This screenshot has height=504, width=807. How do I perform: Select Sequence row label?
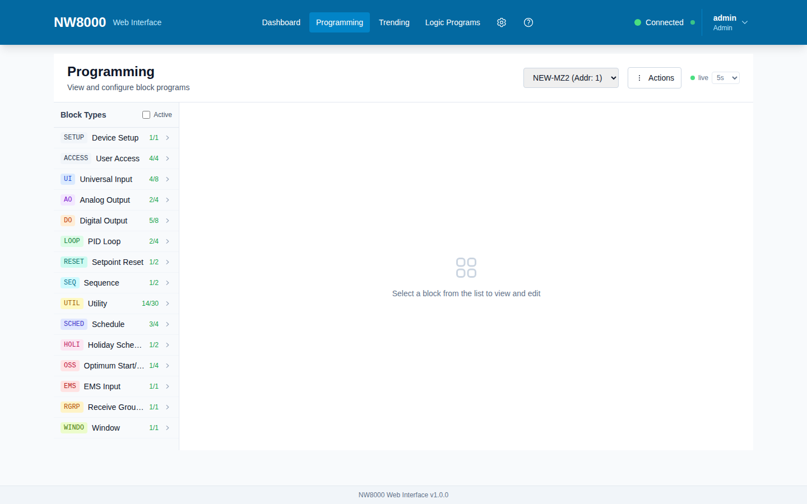click(101, 283)
